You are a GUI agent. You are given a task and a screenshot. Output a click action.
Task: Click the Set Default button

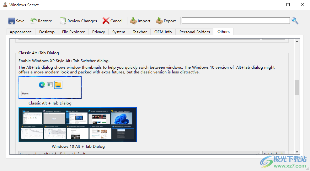click(x=274, y=153)
